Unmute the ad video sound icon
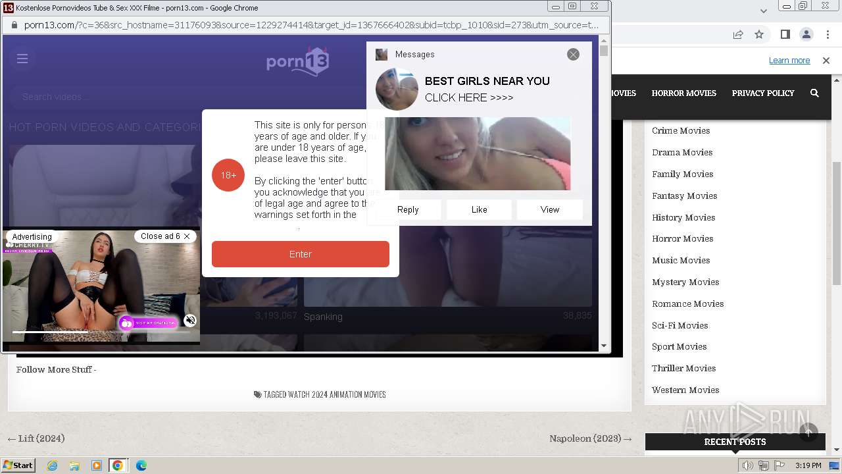The width and height of the screenshot is (842, 474). tap(190, 321)
